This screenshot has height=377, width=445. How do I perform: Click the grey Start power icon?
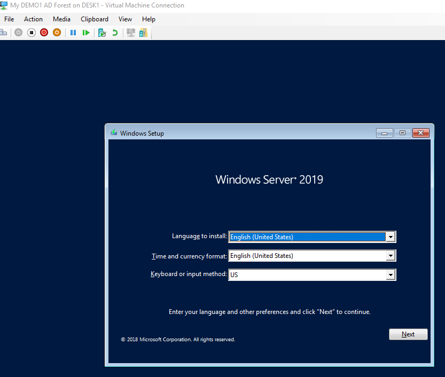19,33
